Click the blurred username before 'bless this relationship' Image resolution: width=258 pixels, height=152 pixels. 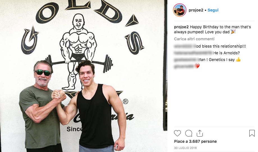[x=184, y=46]
